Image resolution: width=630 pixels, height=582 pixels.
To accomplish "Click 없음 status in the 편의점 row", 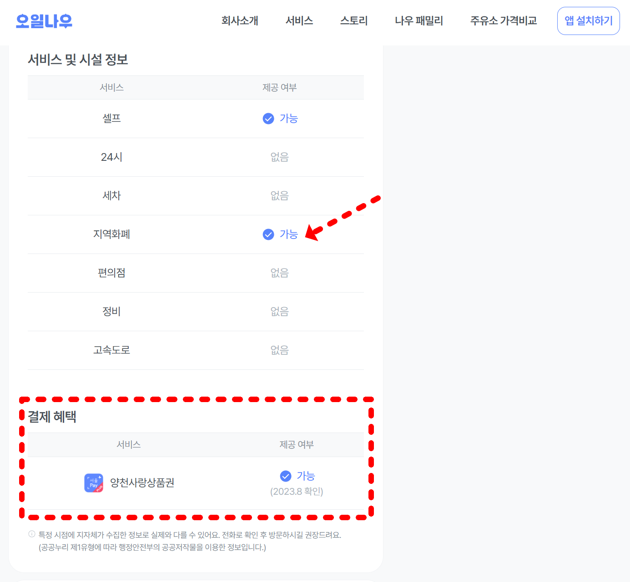I will 280,273.
